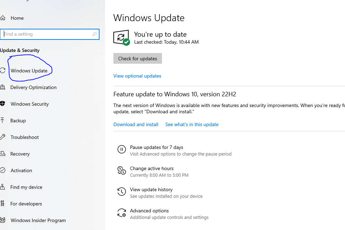The height and width of the screenshot is (230, 345).
Task: Open Delivery Optimization settings
Action: (x=33, y=87)
